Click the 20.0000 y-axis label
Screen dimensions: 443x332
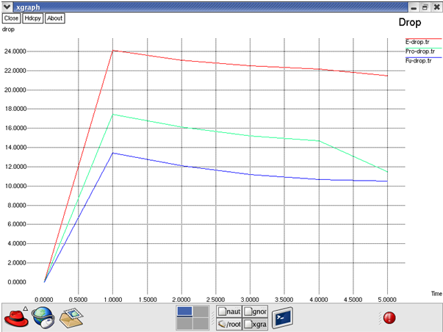pyautogui.click(x=15, y=90)
